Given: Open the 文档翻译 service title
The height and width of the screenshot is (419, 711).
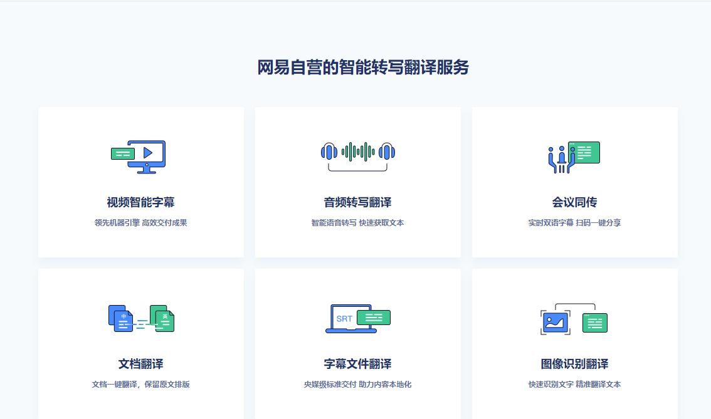Looking at the screenshot, I should click(140, 364).
